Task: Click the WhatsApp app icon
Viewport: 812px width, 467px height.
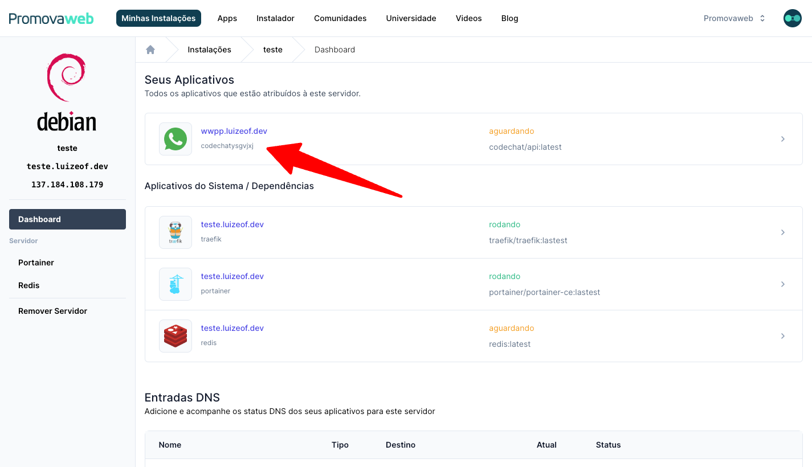Action: click(x=176, y=139)
